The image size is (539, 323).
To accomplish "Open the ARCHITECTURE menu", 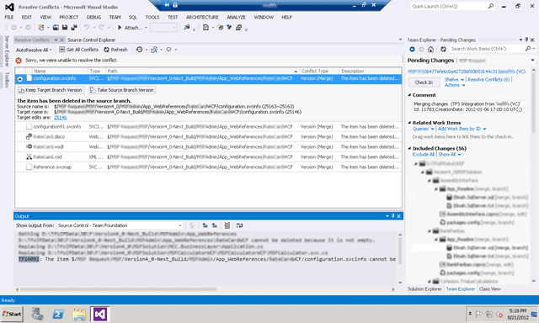I will click(x=202, y=17).
